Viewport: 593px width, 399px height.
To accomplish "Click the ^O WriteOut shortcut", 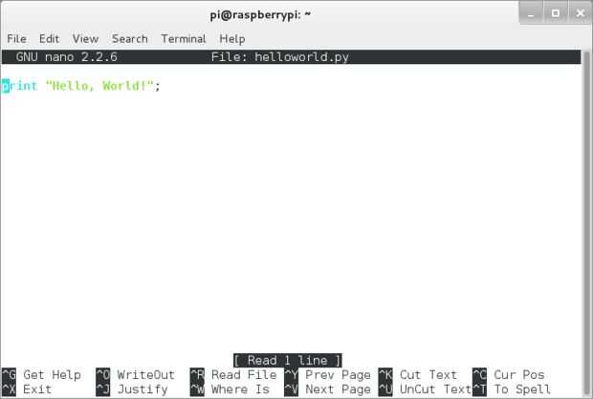I will click(136, 375).
